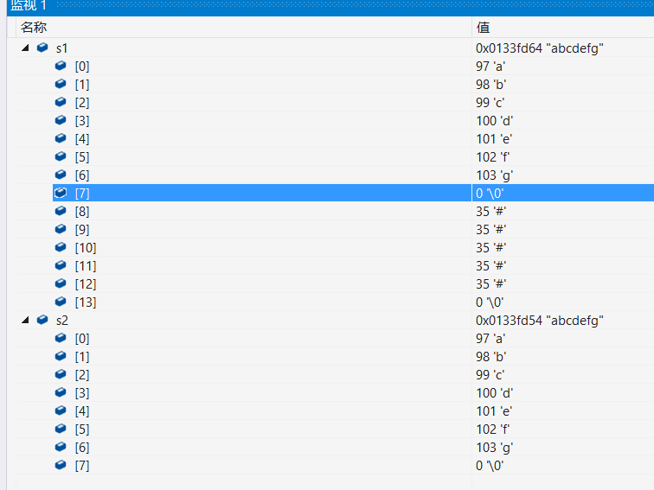Screen dimensions: 654x490
Task: Select s2 index label [2]
Action: pyautogui.click(x=82, y=374)
